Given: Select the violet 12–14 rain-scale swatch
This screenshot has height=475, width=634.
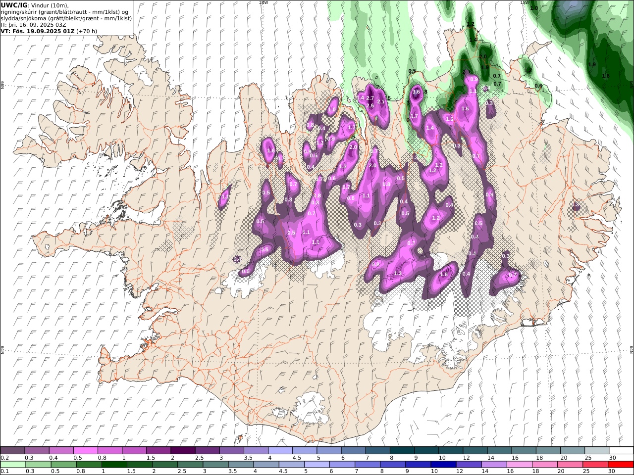Looking at the screenshot, I should [469, 465].
